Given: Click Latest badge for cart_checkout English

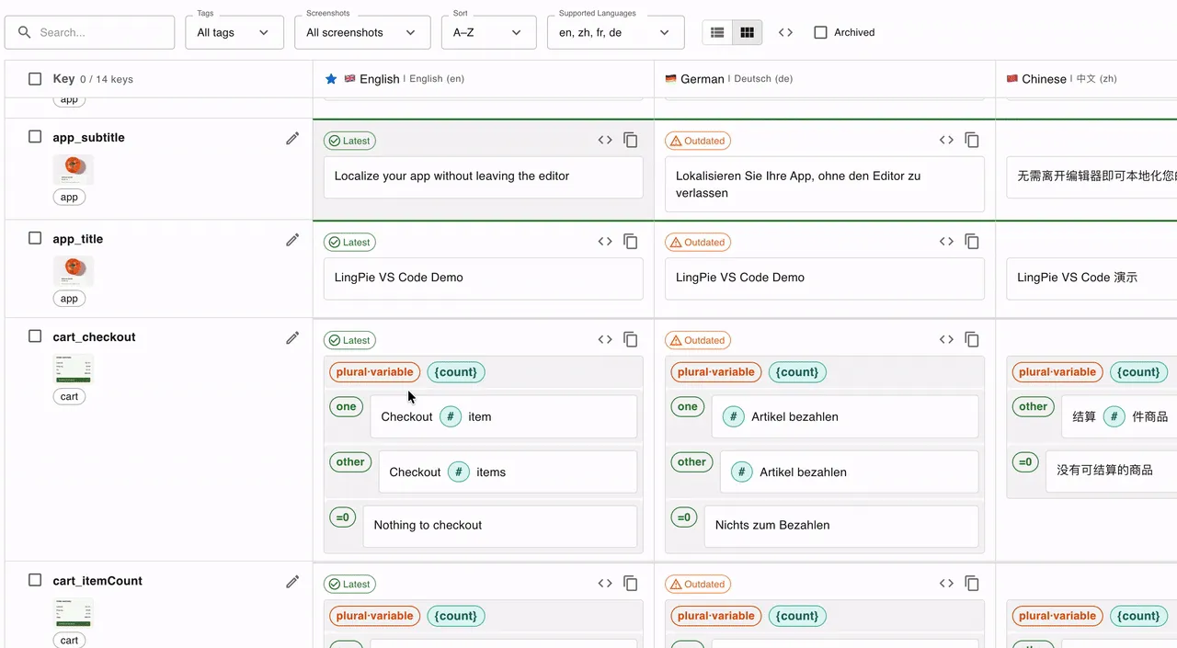Looking at the screenshot, I should pos(349,340).
